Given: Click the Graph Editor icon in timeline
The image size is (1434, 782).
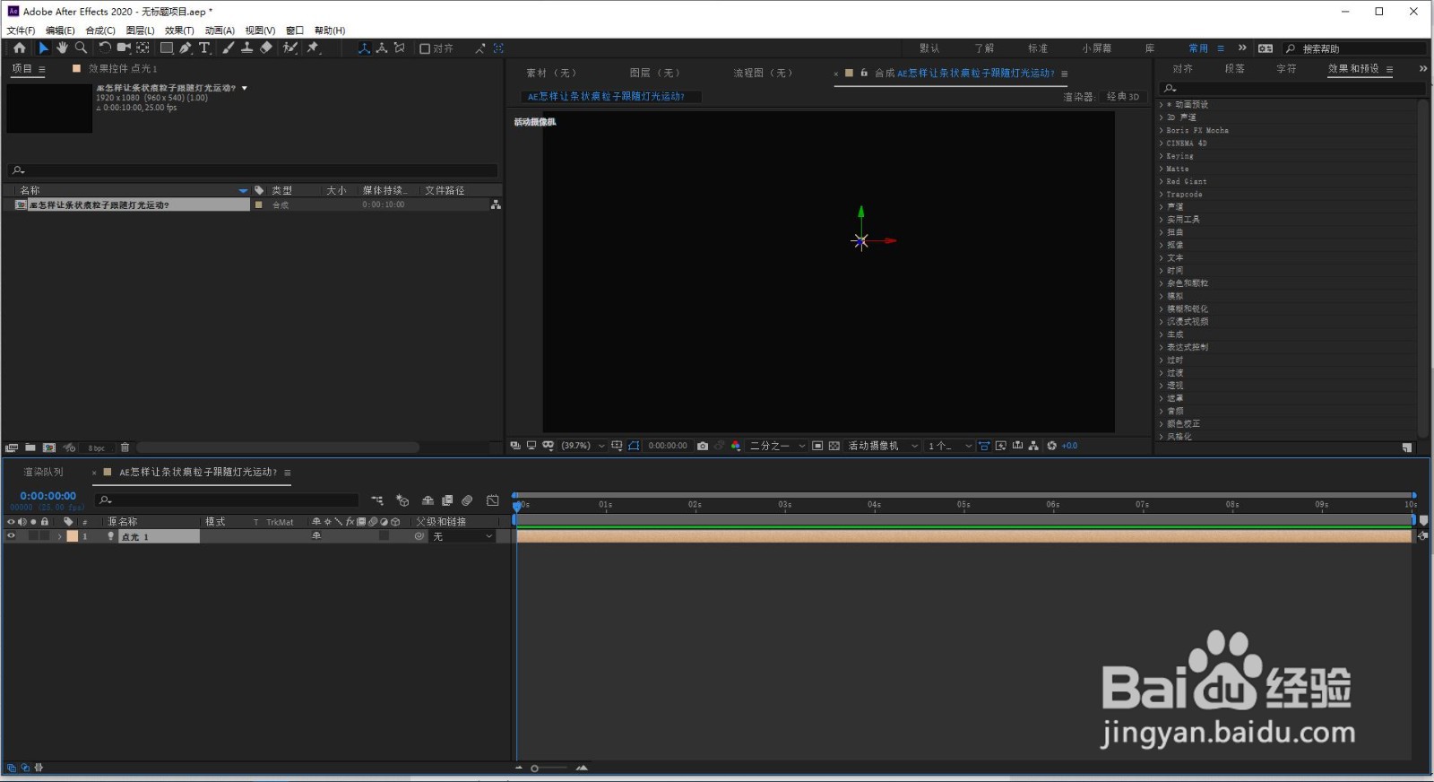Looking at the screenshot, I should click(492, 500).
